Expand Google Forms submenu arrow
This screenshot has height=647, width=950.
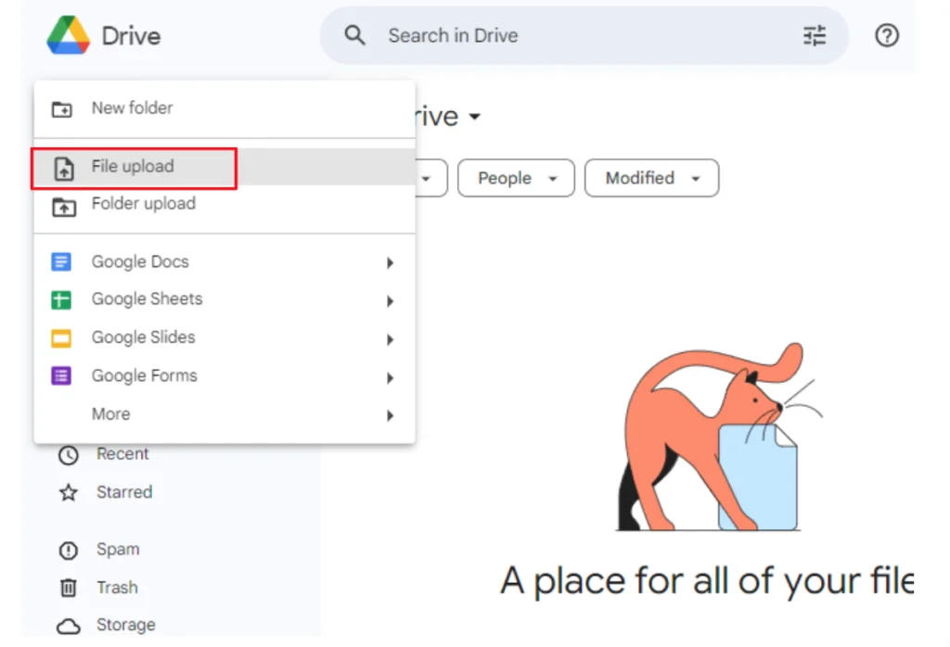click(391, 378)
